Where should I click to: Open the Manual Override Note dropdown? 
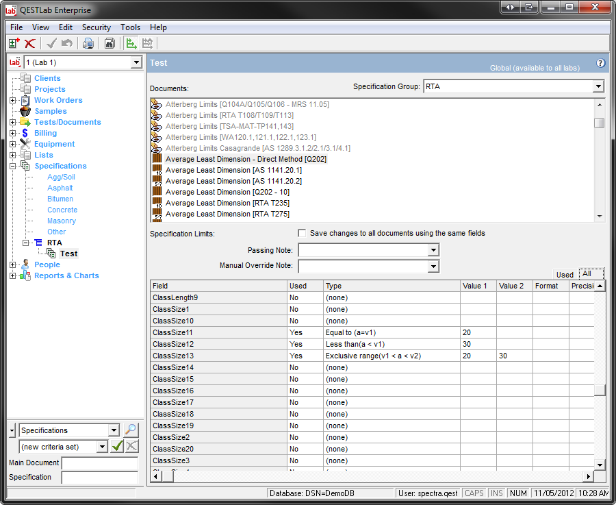(x=433, y=266)
